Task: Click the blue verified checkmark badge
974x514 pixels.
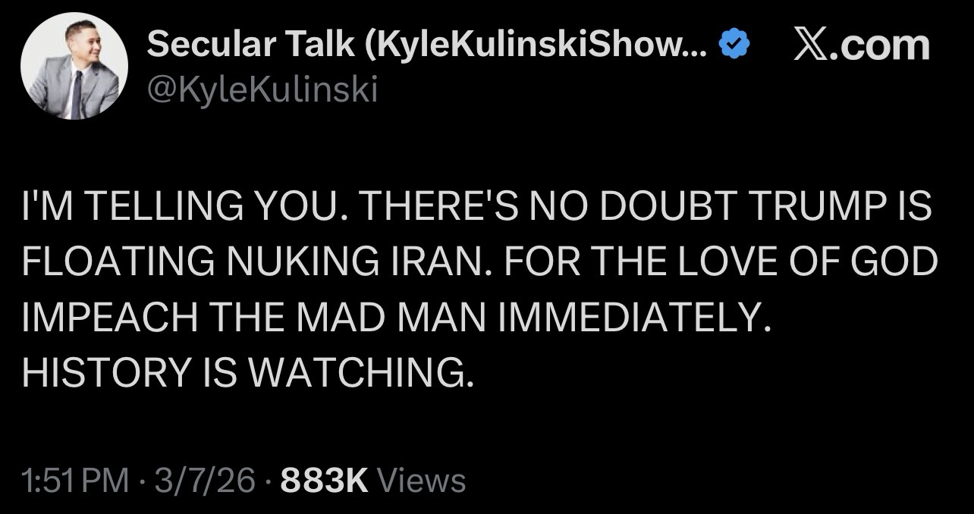Action: (x=734, y=47)
